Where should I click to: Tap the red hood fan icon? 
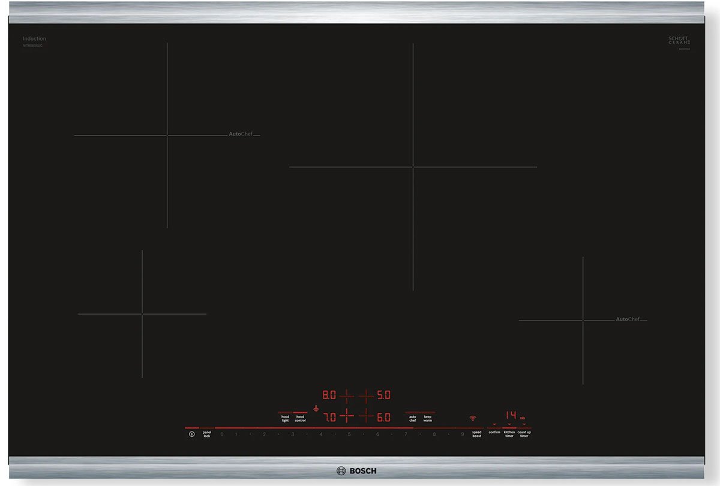(x=315, y=409)
